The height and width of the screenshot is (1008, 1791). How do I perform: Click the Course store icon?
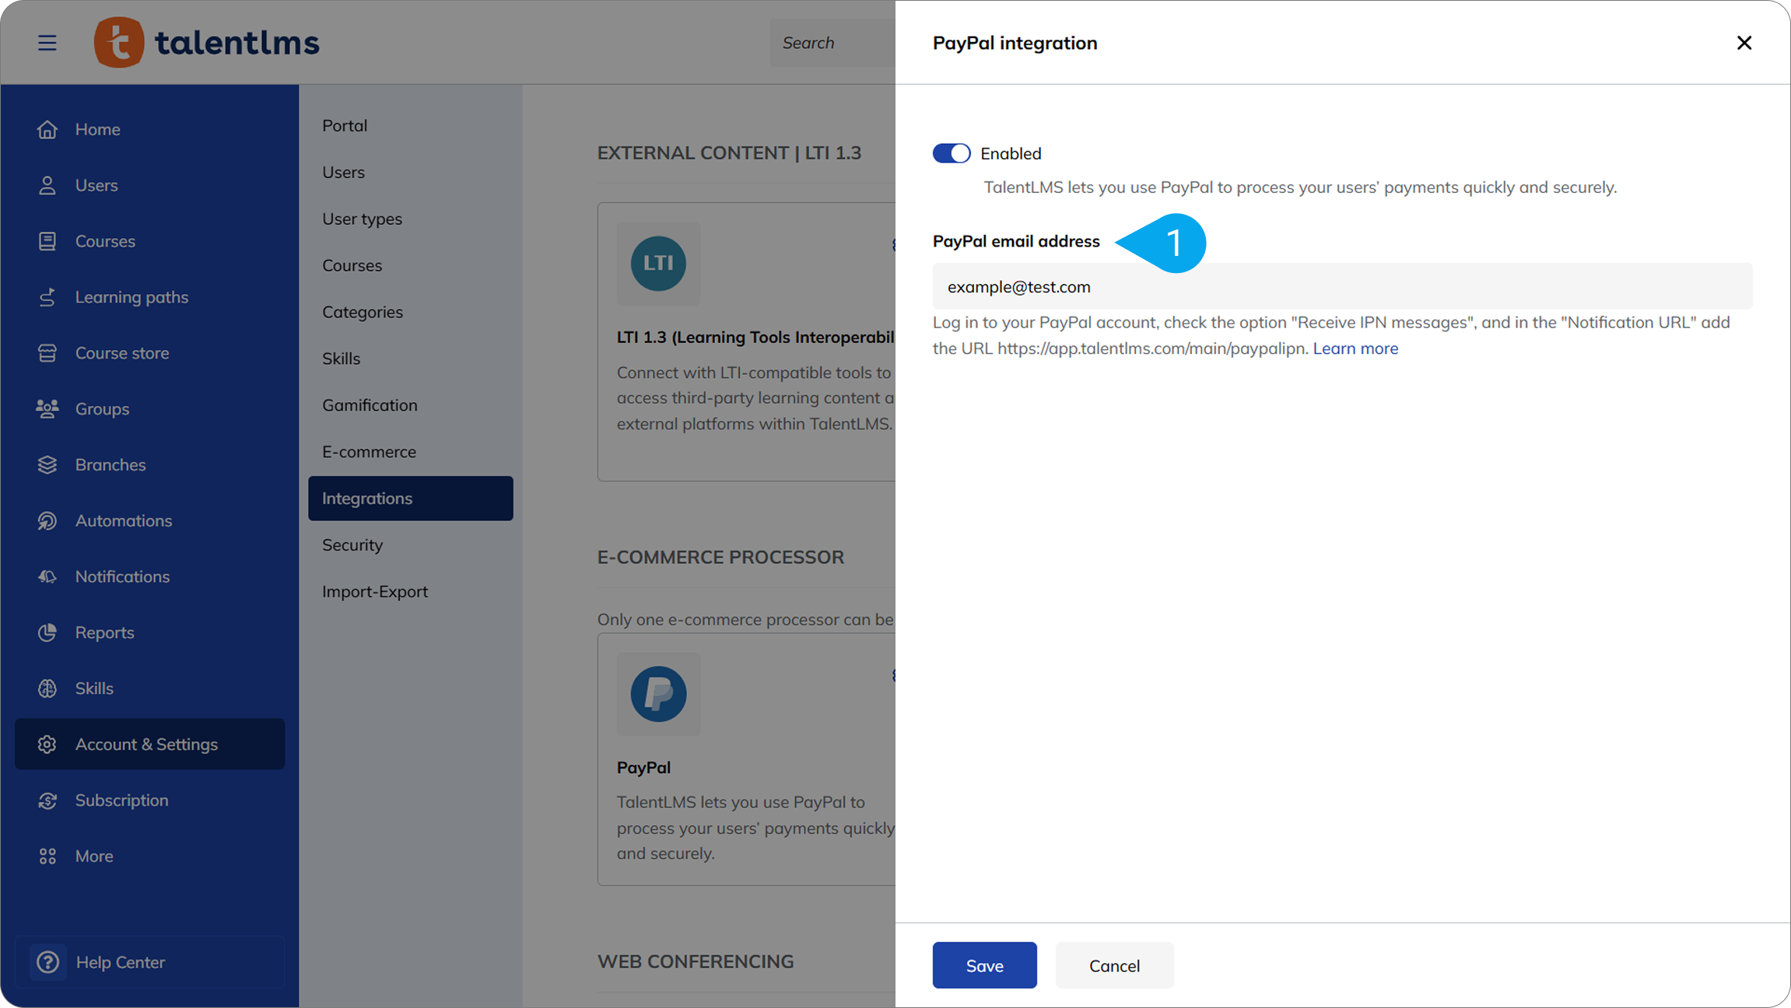coord(47,353)
